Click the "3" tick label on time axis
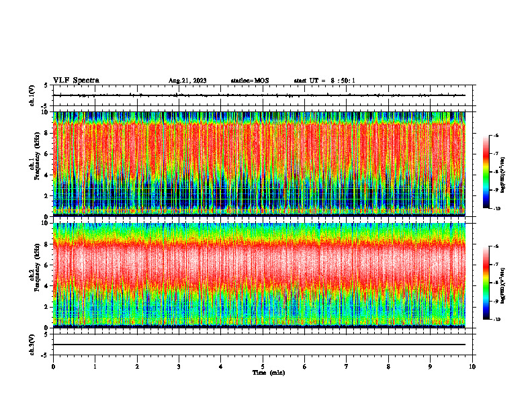 [x=179, y=367]
